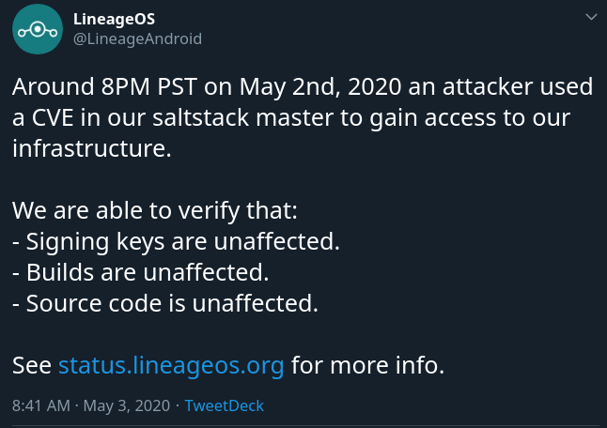
Task: Click 'May 2nd, 2020' in the tweet body
Action: point(320,86)
